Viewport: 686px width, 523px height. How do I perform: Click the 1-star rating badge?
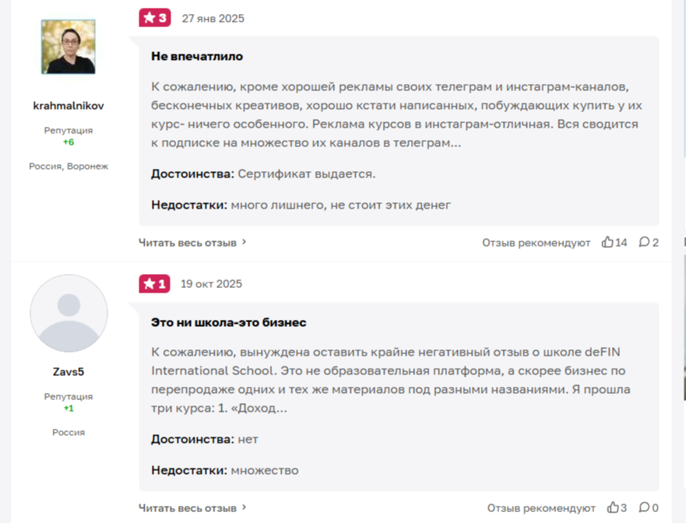154,284
